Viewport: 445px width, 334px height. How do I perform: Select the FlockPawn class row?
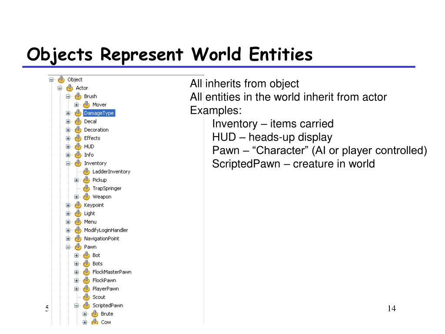click(104, 281)
